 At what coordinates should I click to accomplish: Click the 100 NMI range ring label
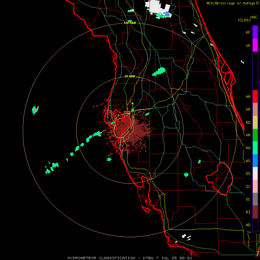pos(130,23)
